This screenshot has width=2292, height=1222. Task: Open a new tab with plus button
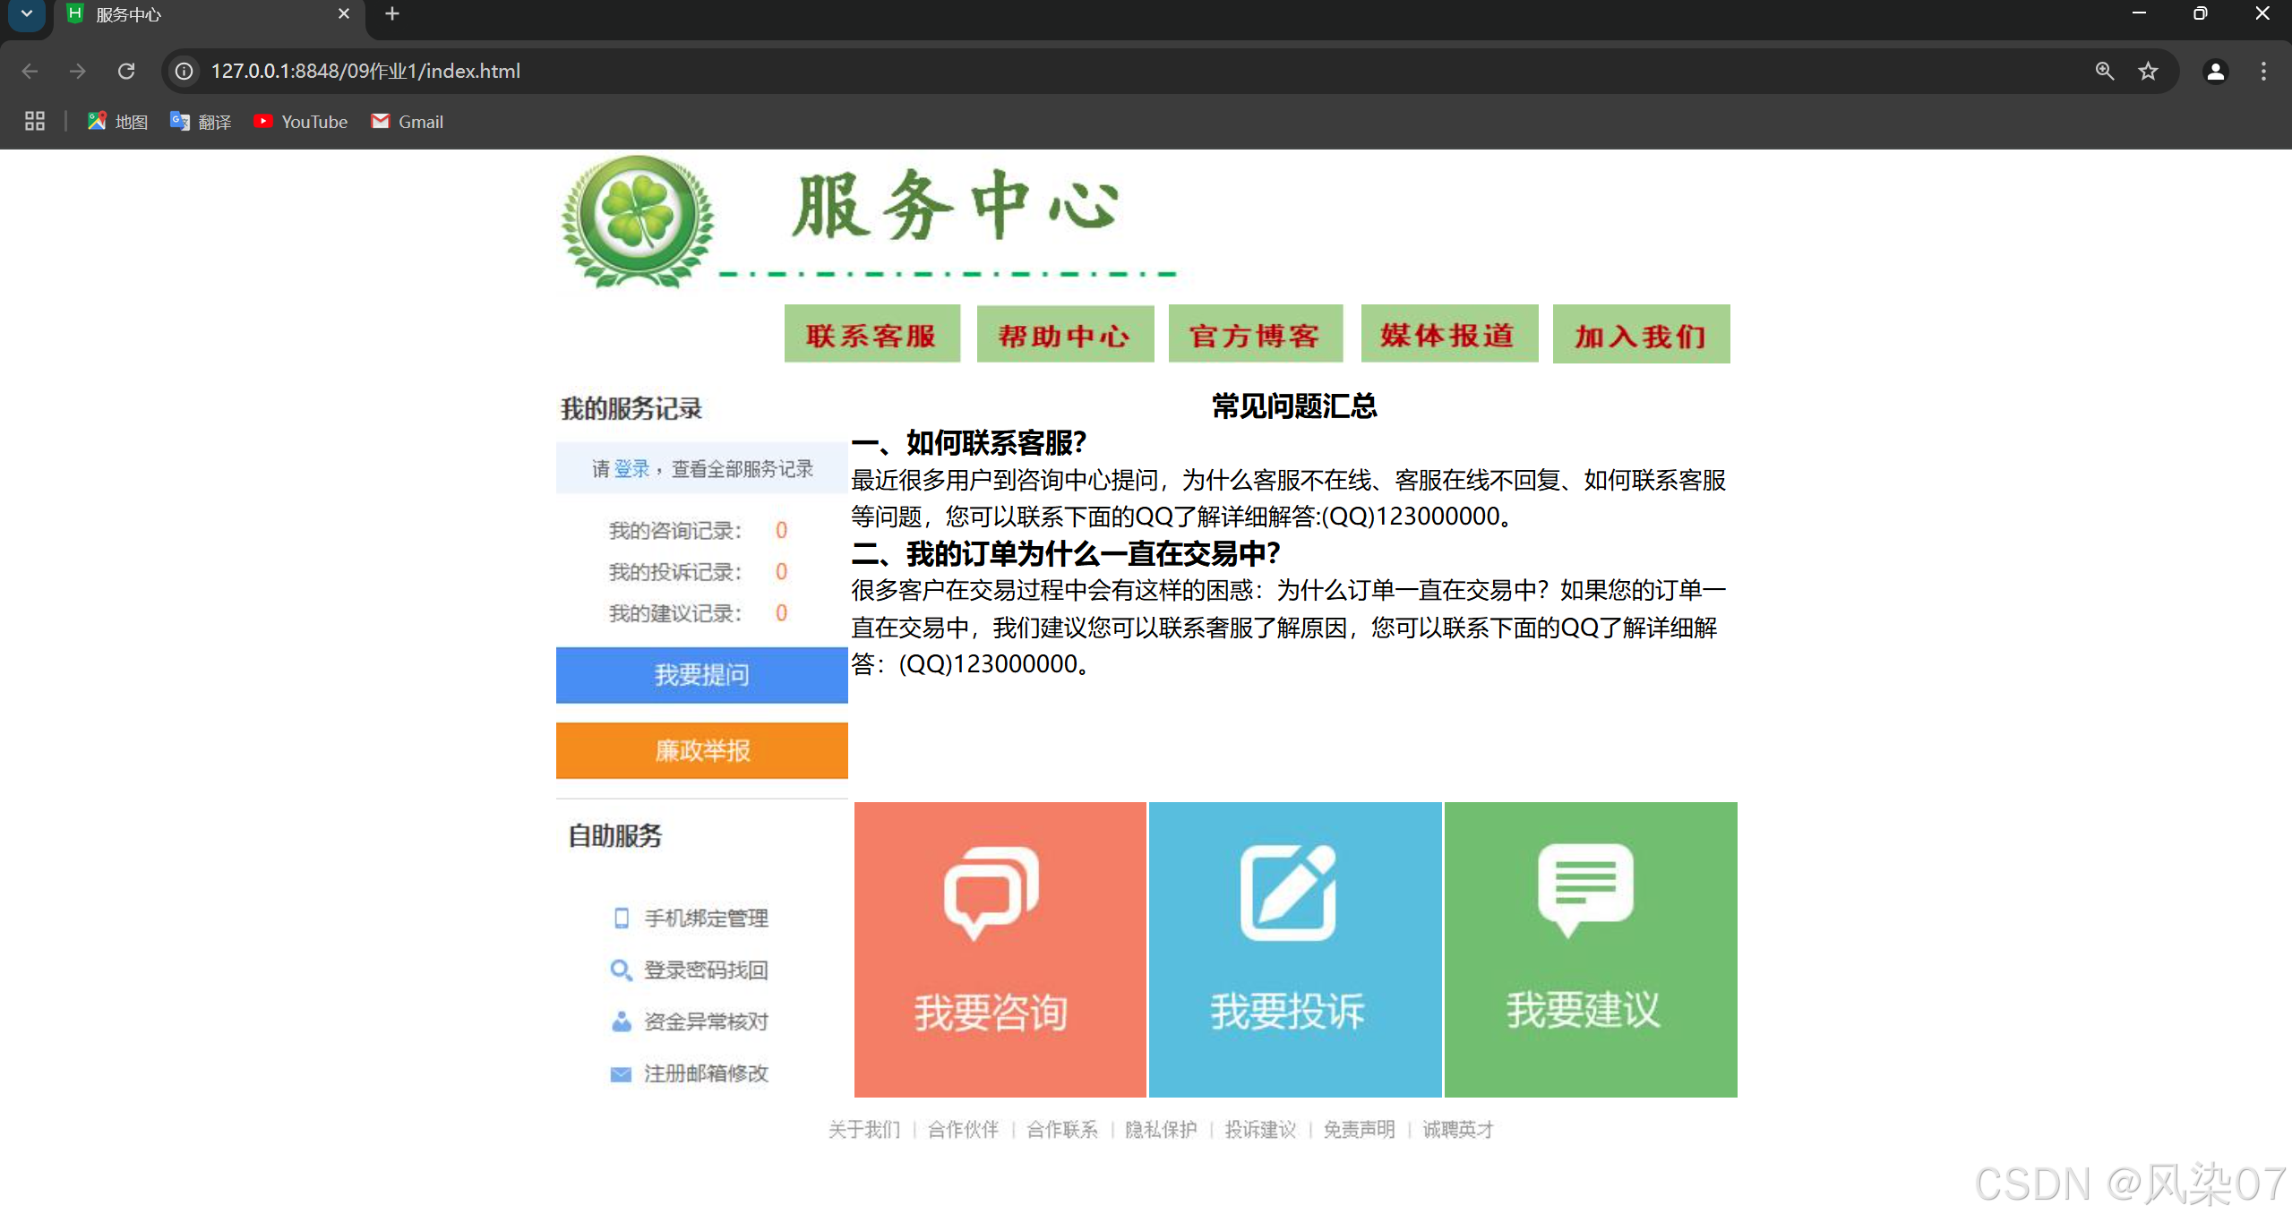pos(391,14)
